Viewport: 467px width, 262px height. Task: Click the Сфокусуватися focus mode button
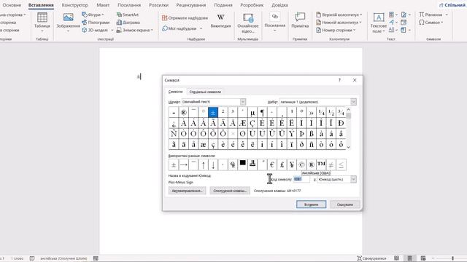pyautogui.click(x=371, y=258)
